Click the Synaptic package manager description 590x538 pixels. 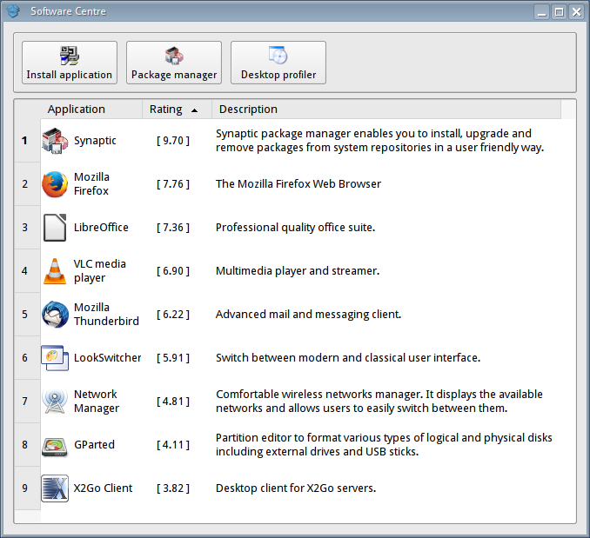tap(379, 141)
